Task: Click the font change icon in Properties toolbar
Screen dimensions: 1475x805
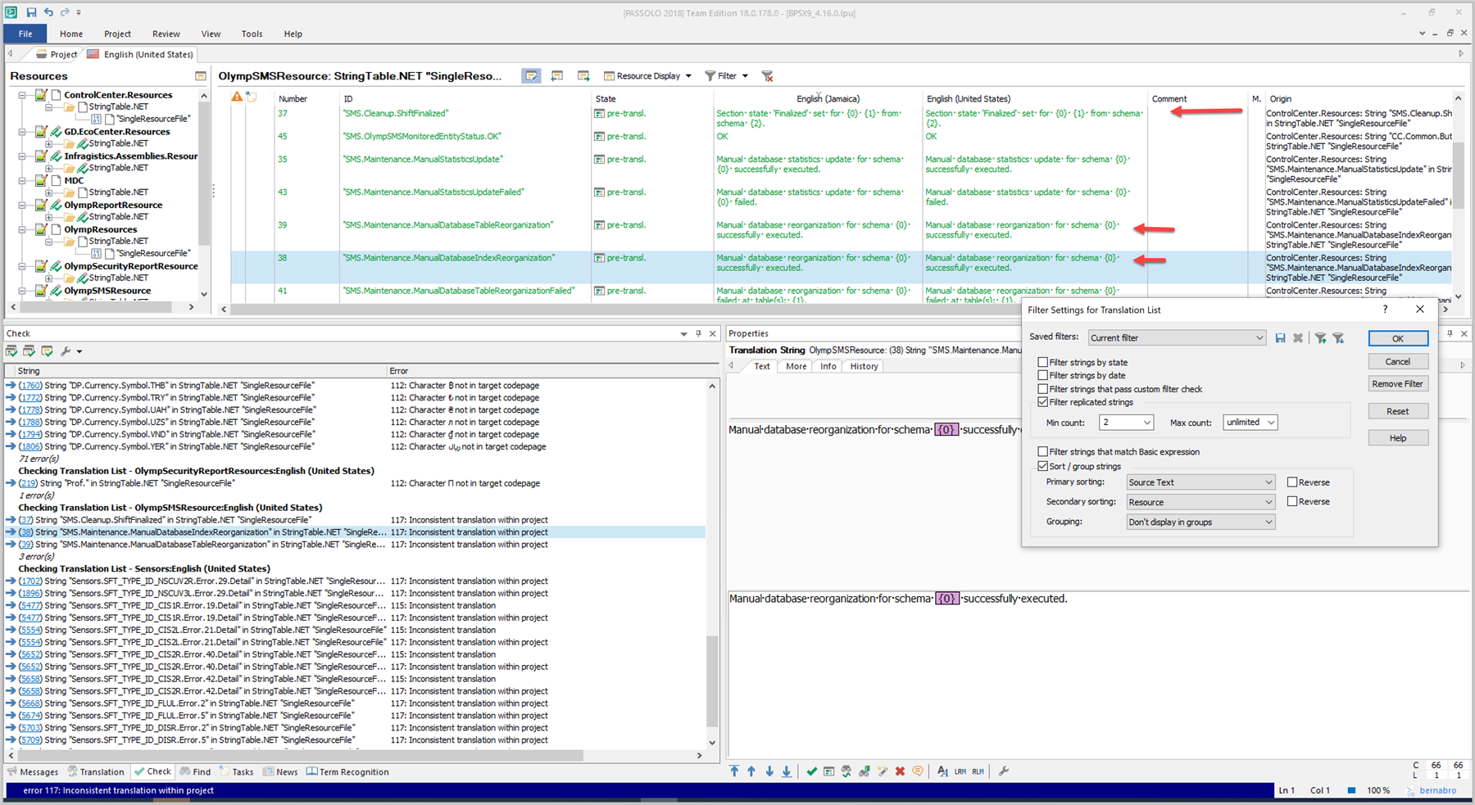Action: [943, 771]
